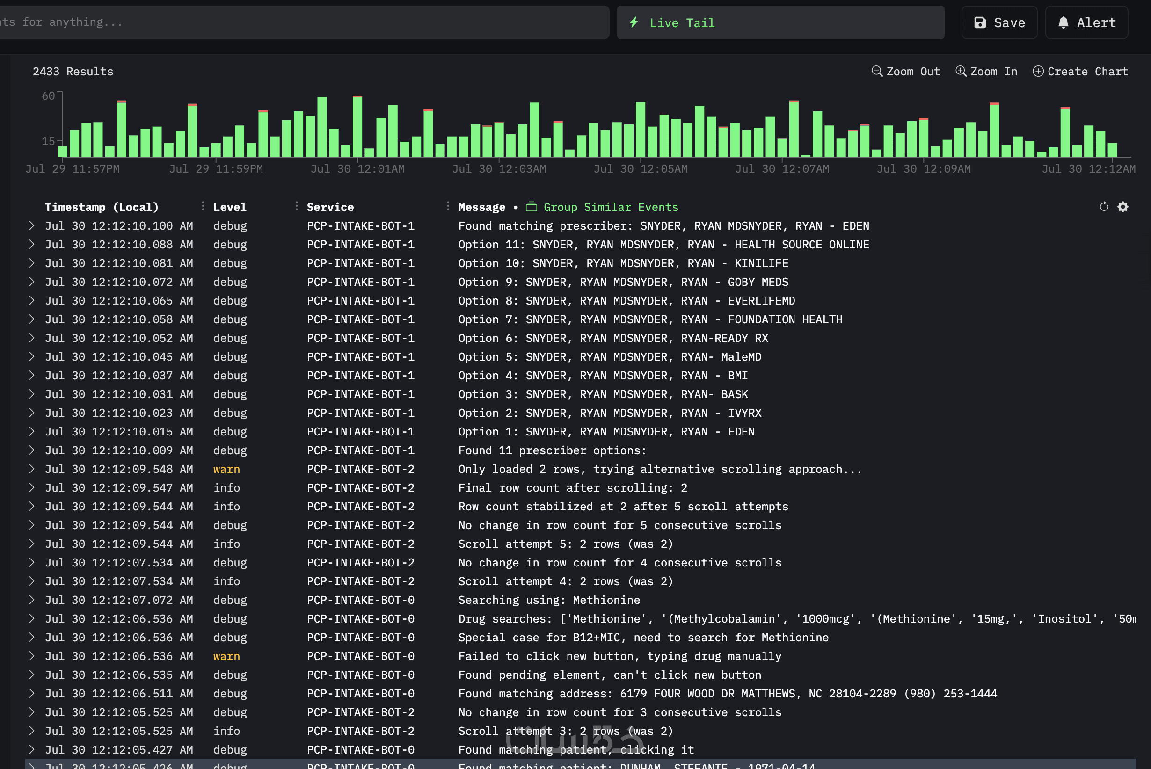Screen dimensions: 1151x769
Task: Click in the search anything input field
Action: [x=294, y=22]
